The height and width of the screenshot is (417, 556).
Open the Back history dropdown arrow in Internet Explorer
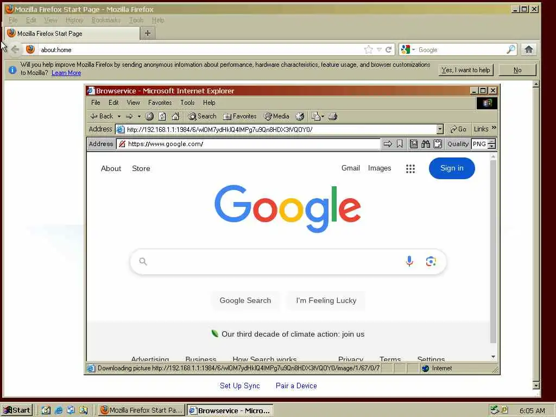tap(119, 116)
